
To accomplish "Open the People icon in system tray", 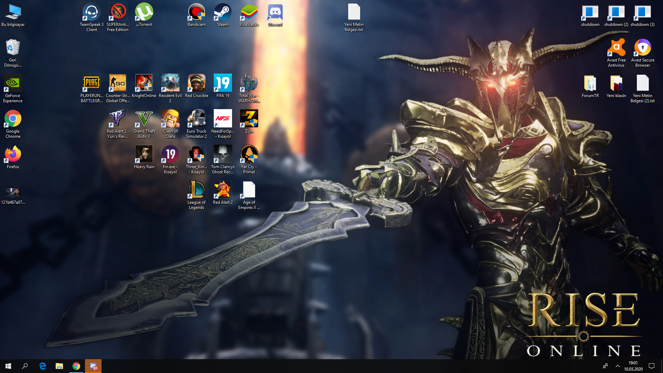I will point(605,366).
